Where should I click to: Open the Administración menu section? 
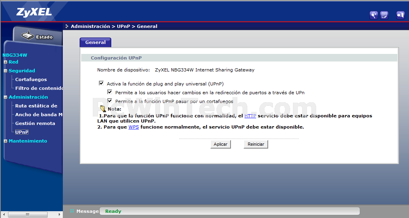[28, 97]
